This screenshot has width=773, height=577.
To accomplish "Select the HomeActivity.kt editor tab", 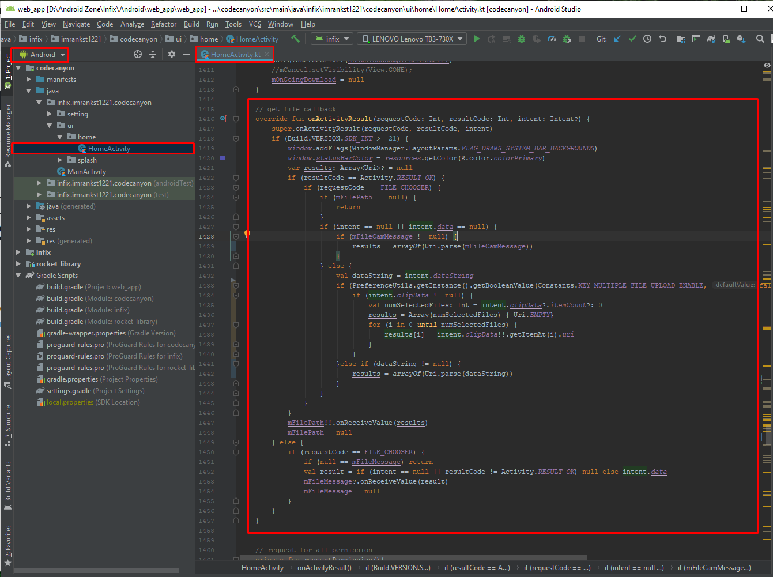I will (235, 54).
